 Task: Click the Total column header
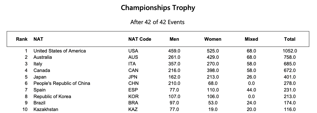290,39
